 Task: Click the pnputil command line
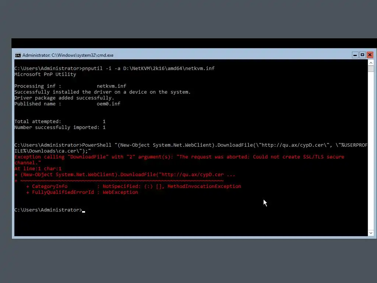coord(114,68)
